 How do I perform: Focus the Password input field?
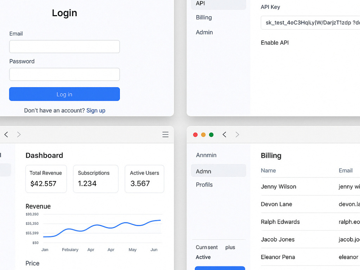(64, 75)
